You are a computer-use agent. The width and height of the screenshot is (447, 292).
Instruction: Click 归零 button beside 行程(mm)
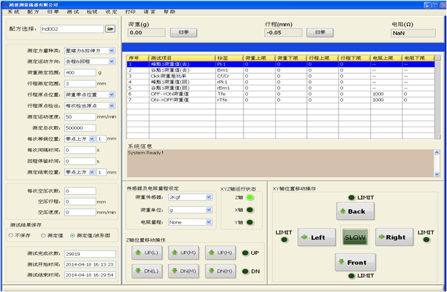(x=319, y=32)
